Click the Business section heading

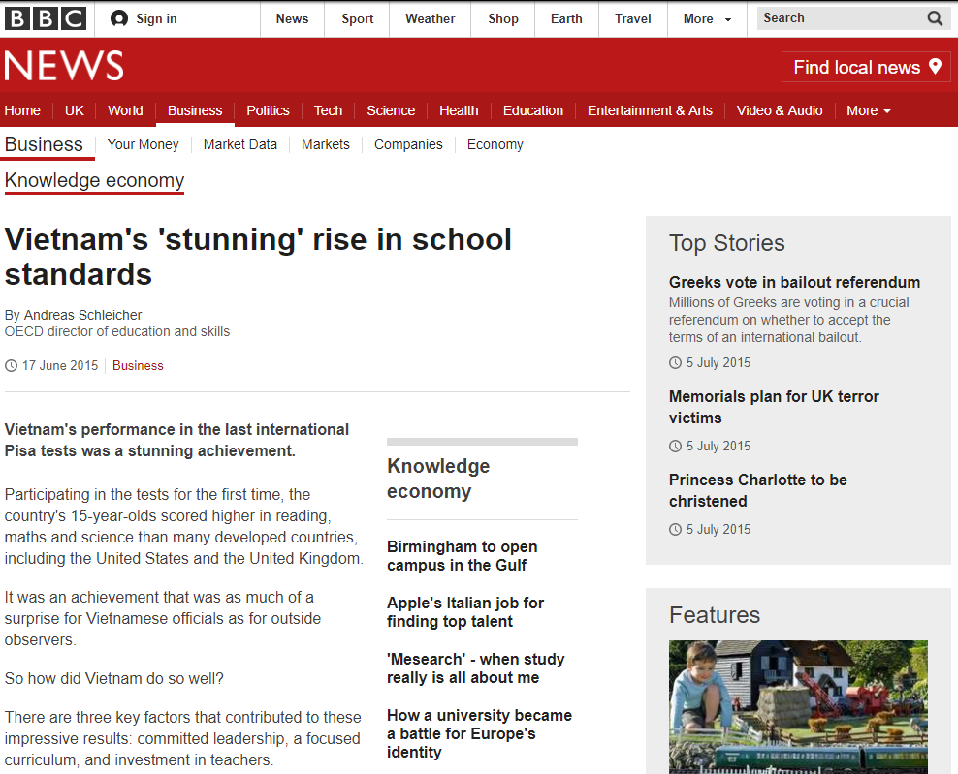coord(44,144)
